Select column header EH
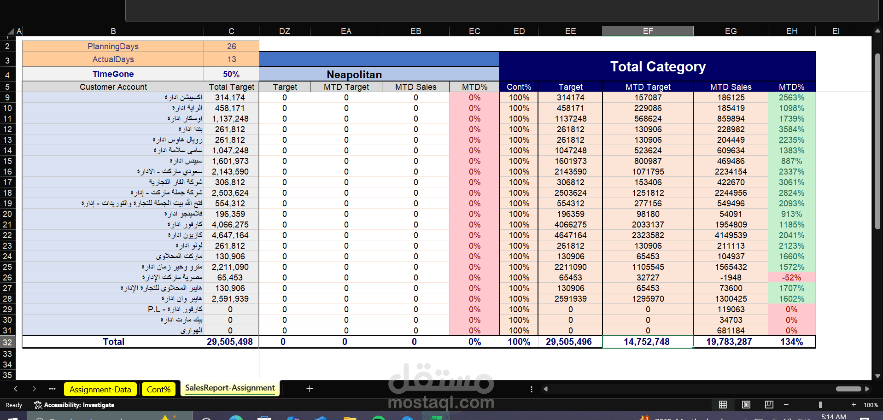Screen dimensions: 883x420 [792, 31]
